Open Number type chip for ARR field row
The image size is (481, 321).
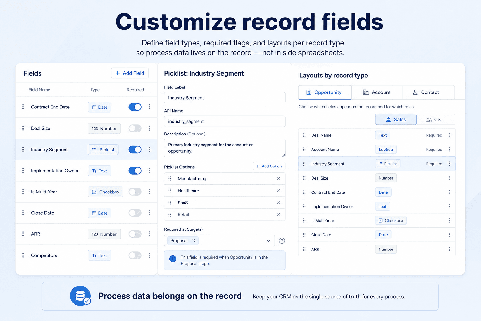click(x=104, y=234)
